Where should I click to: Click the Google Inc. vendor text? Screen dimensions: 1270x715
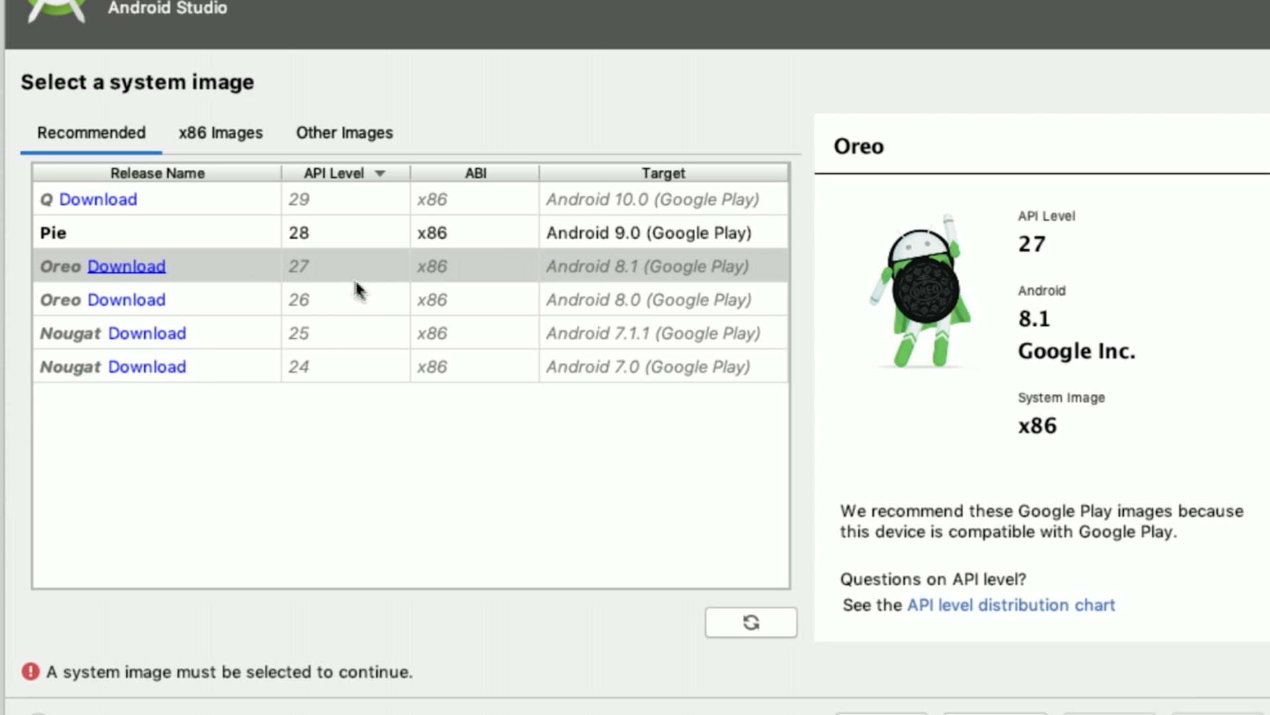click(1076, 351)
